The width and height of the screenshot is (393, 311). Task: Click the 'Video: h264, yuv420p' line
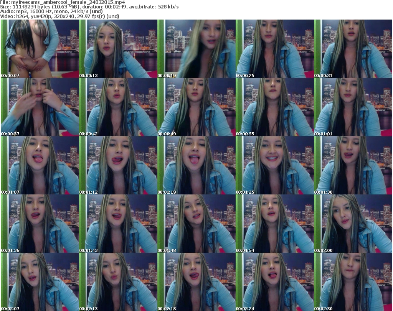59,16
